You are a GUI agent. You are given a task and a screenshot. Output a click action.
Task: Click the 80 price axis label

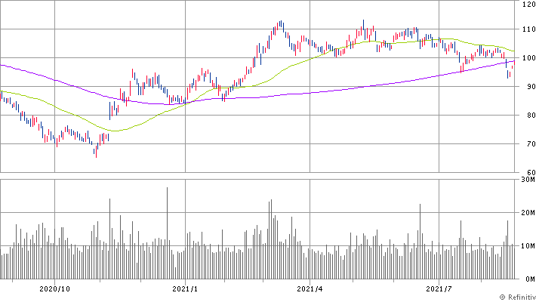pos(531,116)
